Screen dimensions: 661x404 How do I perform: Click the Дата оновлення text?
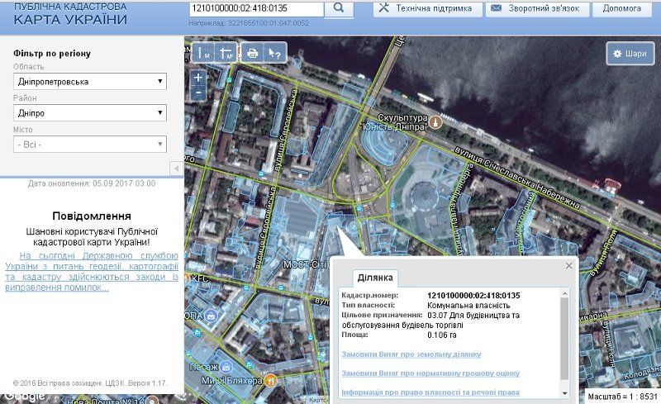coord(92,184)
